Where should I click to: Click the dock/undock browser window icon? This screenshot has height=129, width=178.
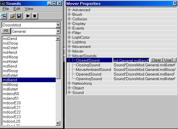point(5,16)
